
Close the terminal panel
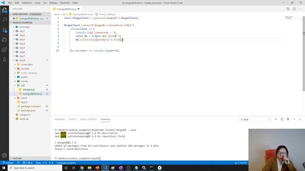(x=300, y=119)
